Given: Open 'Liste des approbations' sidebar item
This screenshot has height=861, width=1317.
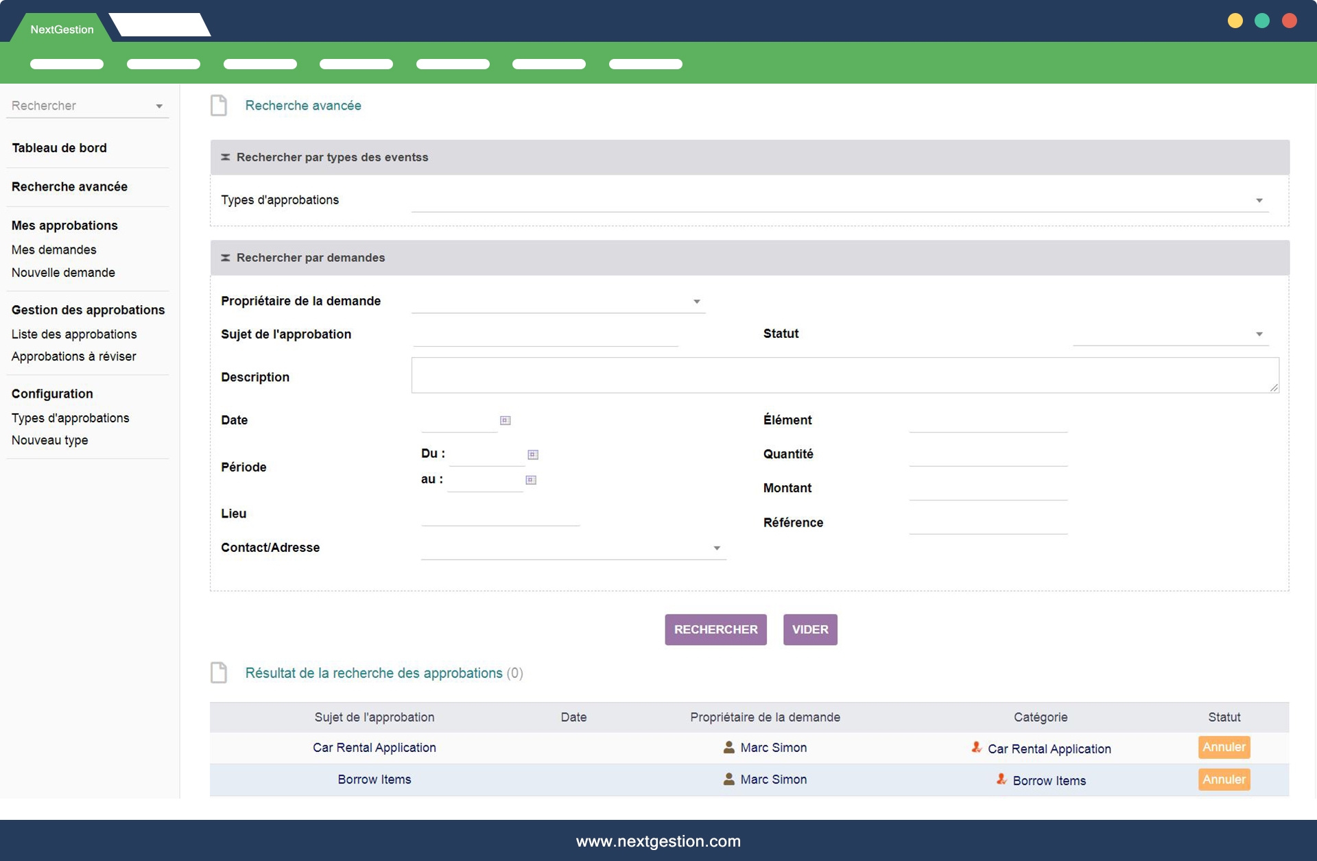Looking at the screenshot, I should (74, 334).
